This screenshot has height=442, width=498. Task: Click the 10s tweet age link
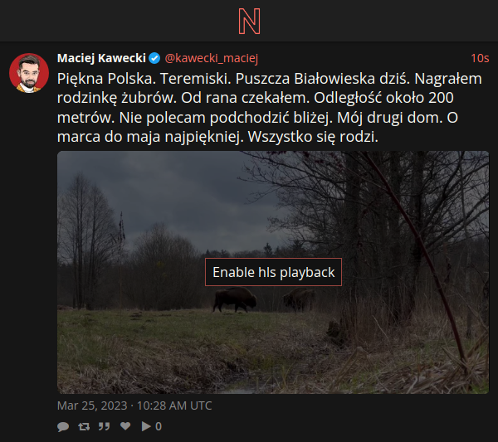[480, 58]
